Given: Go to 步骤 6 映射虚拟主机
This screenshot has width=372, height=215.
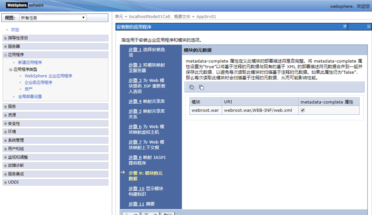Looking at the screenshot, I should pyautogui.click(x=135, y=126).
